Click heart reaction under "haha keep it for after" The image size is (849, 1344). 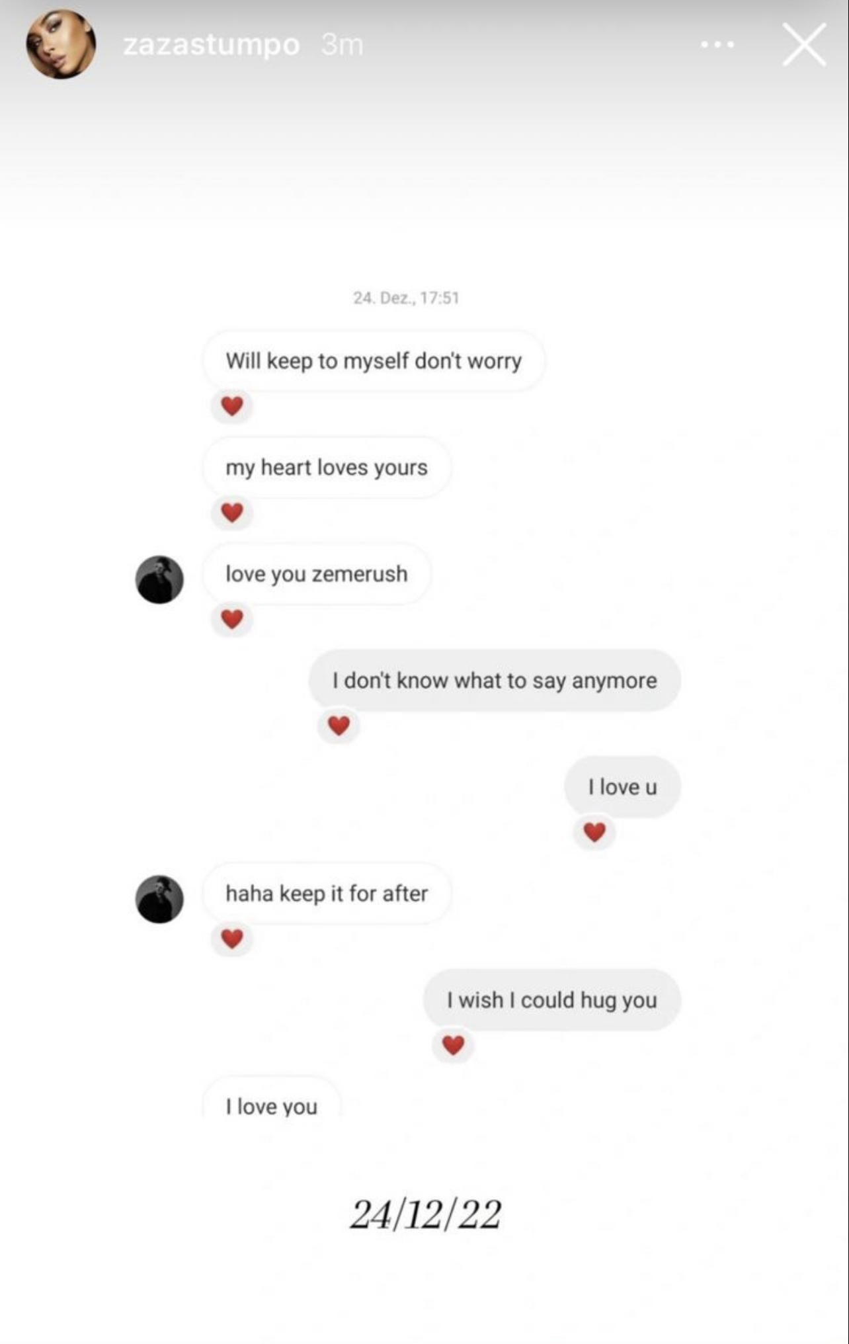tap(232, 938)
